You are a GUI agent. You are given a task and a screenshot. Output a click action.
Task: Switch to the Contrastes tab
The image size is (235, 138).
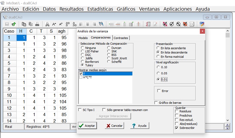[121, 38]
